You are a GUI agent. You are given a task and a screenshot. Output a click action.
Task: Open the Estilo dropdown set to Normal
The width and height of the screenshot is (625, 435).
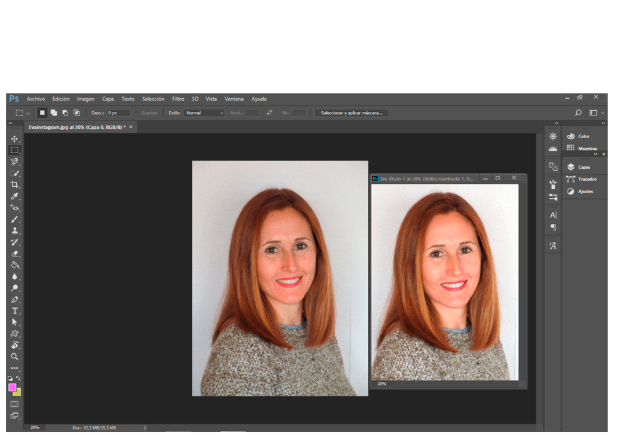click(204, 113)
